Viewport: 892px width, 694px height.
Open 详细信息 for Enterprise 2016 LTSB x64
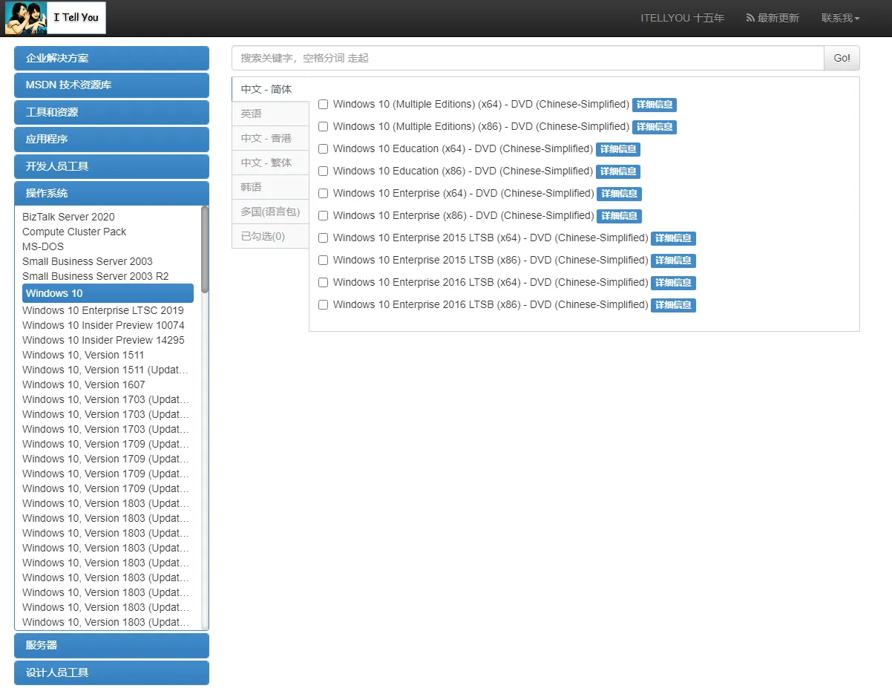point(674,283)
